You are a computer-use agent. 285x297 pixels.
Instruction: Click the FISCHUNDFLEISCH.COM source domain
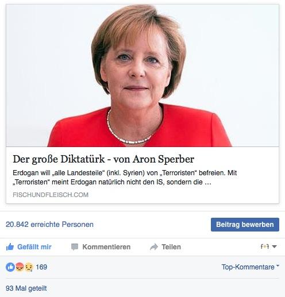coord(51,195)
